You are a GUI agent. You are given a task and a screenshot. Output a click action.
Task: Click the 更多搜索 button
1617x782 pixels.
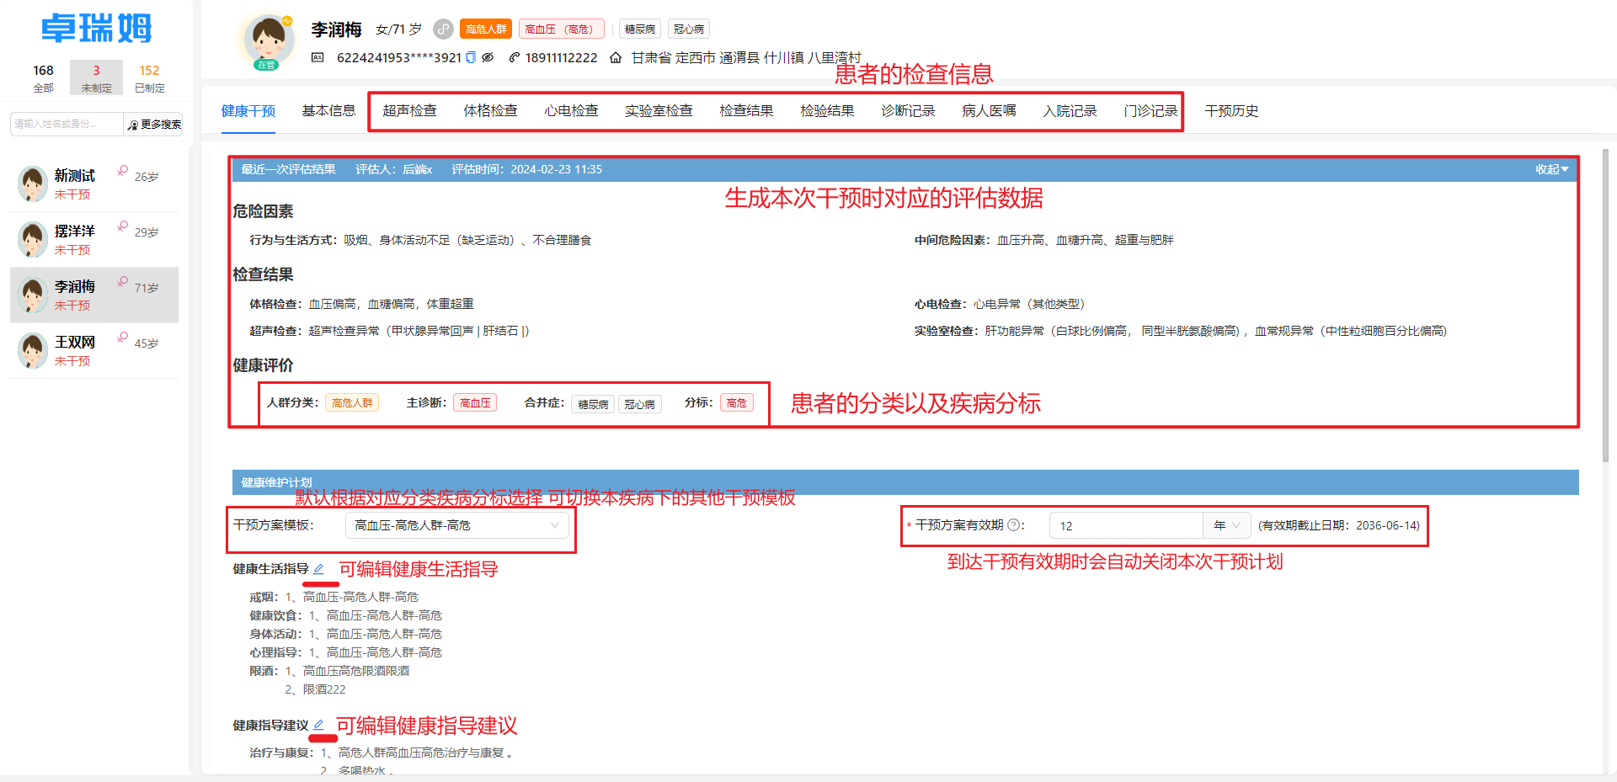(154, 125)
